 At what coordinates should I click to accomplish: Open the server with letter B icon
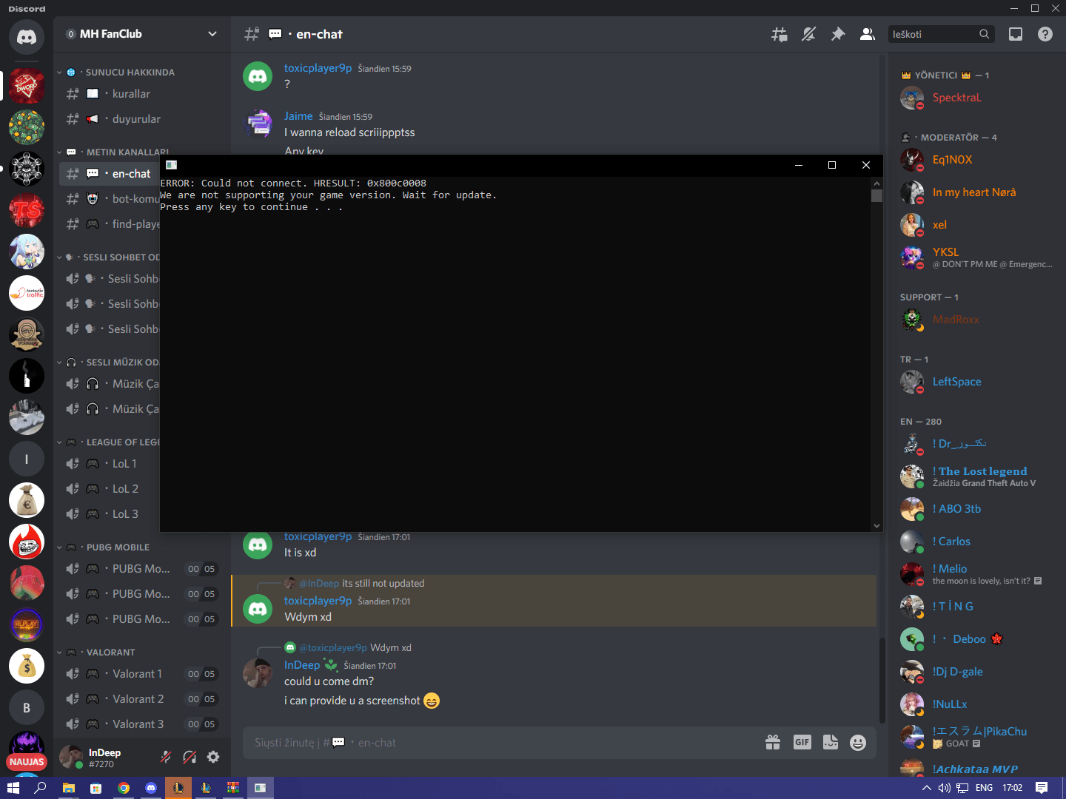[x=27, y=707]
